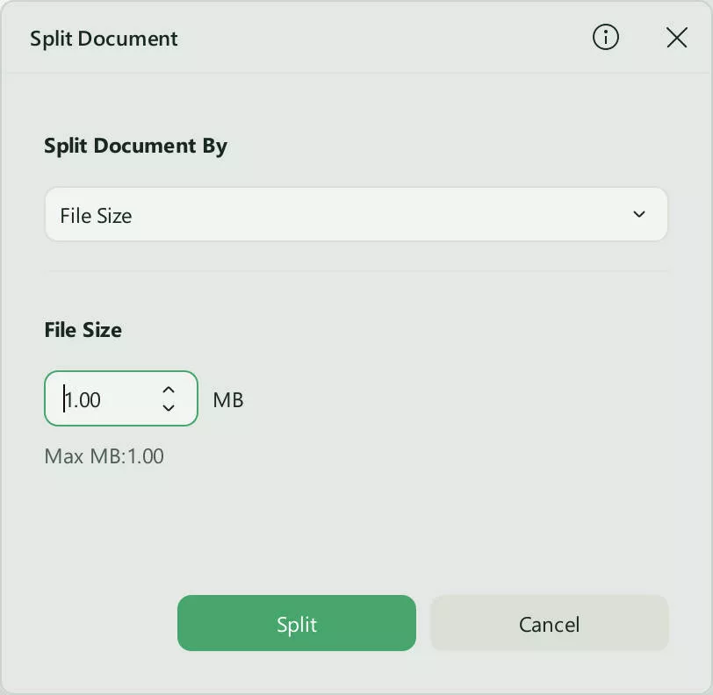Click the MB unit label beside the input
Image resolution: width=713 pixels, height=695 pixels.
pyautogui.click(x=227, y=399)
